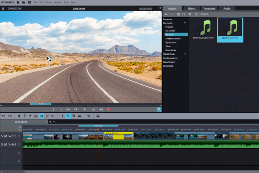Click the stretch/range mode toolbar icon
The width and height of the screenshot is (259, 173).
click(79, 116)
